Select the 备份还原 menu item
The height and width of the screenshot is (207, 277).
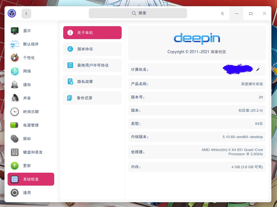[92, 98]
